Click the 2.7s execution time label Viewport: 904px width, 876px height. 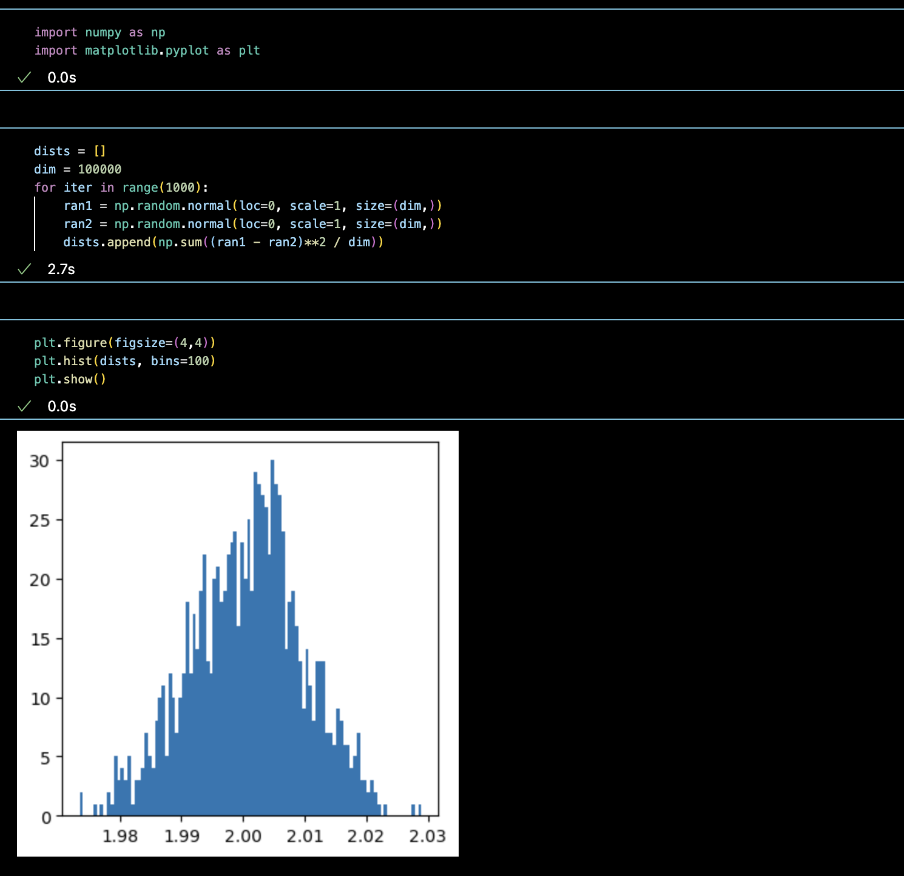click(61, 269)
